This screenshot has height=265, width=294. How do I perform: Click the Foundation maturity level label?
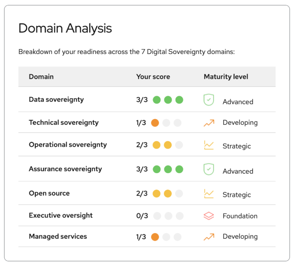pos(240,216)
